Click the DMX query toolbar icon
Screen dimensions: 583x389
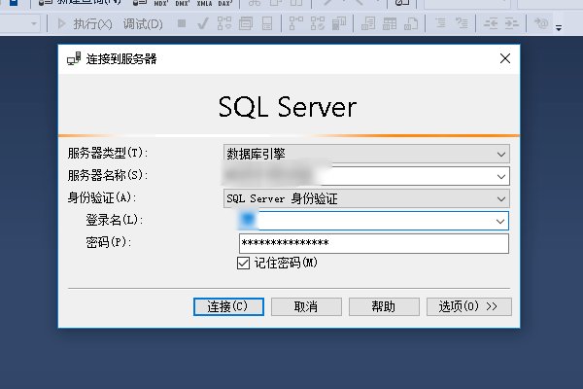183,3
